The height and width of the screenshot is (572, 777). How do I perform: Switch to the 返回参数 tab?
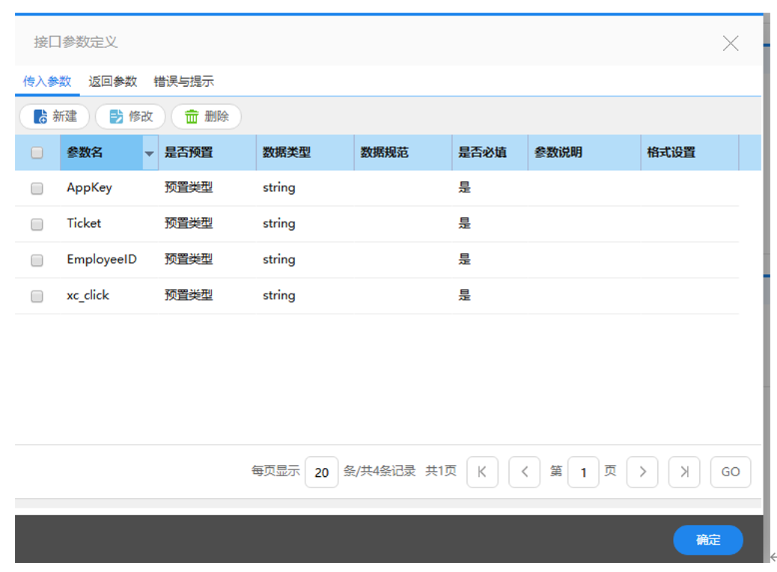[113, 82]
